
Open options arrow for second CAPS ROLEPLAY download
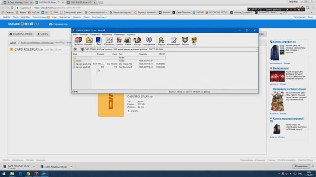[71, 167]
